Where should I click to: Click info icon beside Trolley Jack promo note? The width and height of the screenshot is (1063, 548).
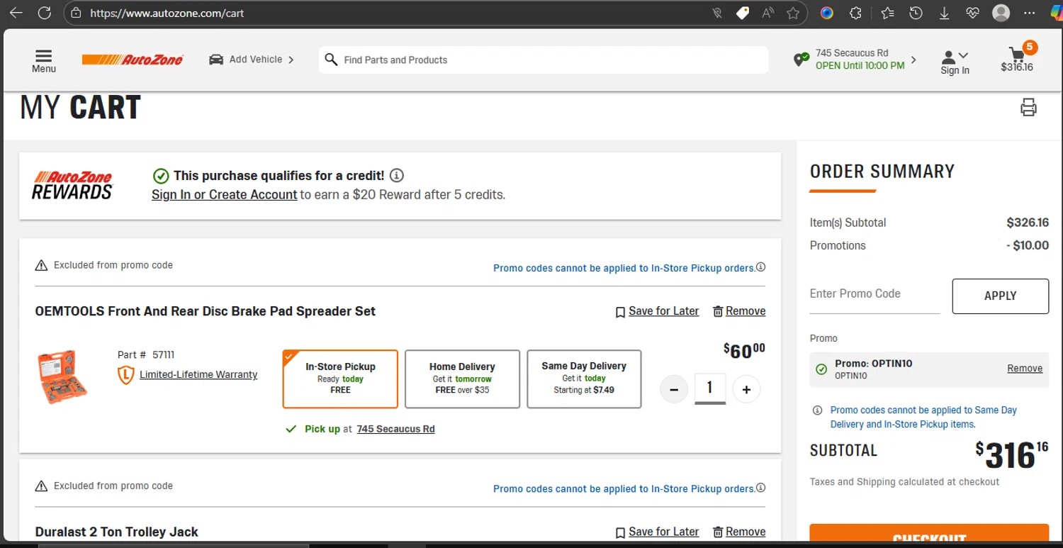pos(760,488)
